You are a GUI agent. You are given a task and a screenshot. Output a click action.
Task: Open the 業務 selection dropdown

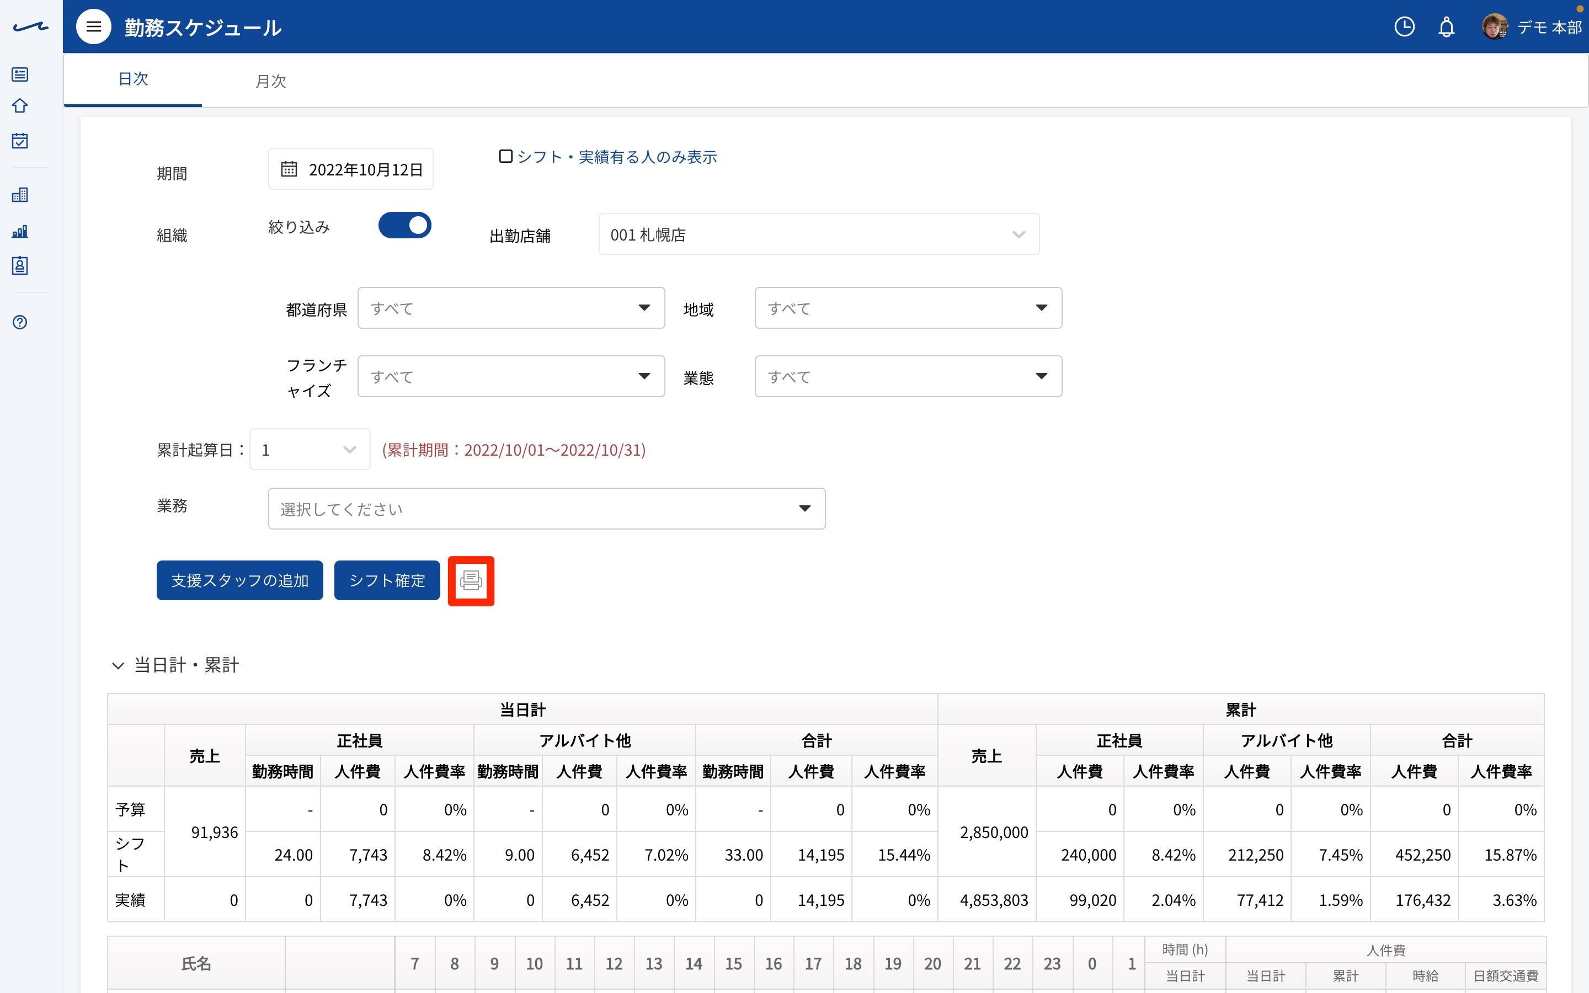point(546,508)
